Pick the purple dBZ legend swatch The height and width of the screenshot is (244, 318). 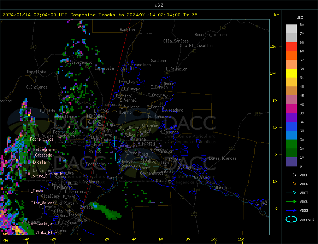291,118
